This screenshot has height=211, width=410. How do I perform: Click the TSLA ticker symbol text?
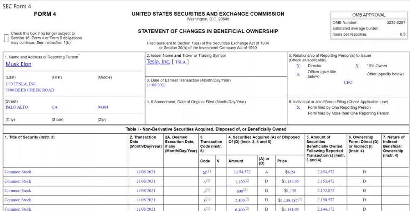point(180,62)
